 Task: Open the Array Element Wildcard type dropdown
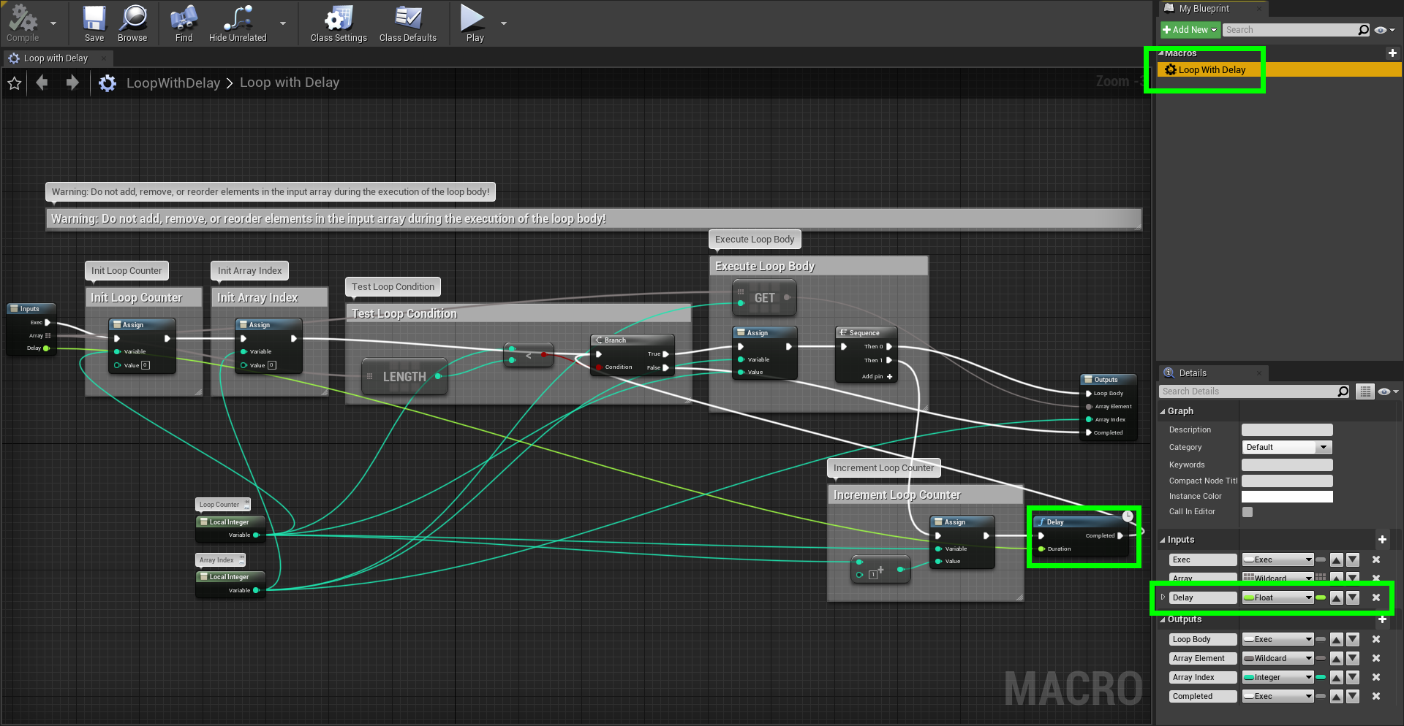point(1277,659)
